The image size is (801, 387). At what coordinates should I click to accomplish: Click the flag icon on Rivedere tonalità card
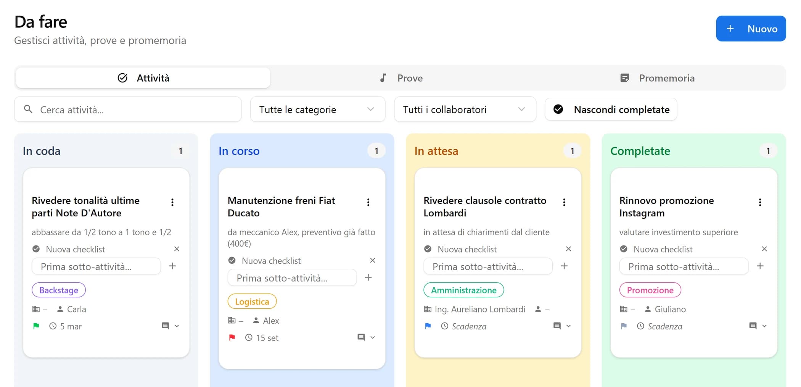(x=36, y=326)
